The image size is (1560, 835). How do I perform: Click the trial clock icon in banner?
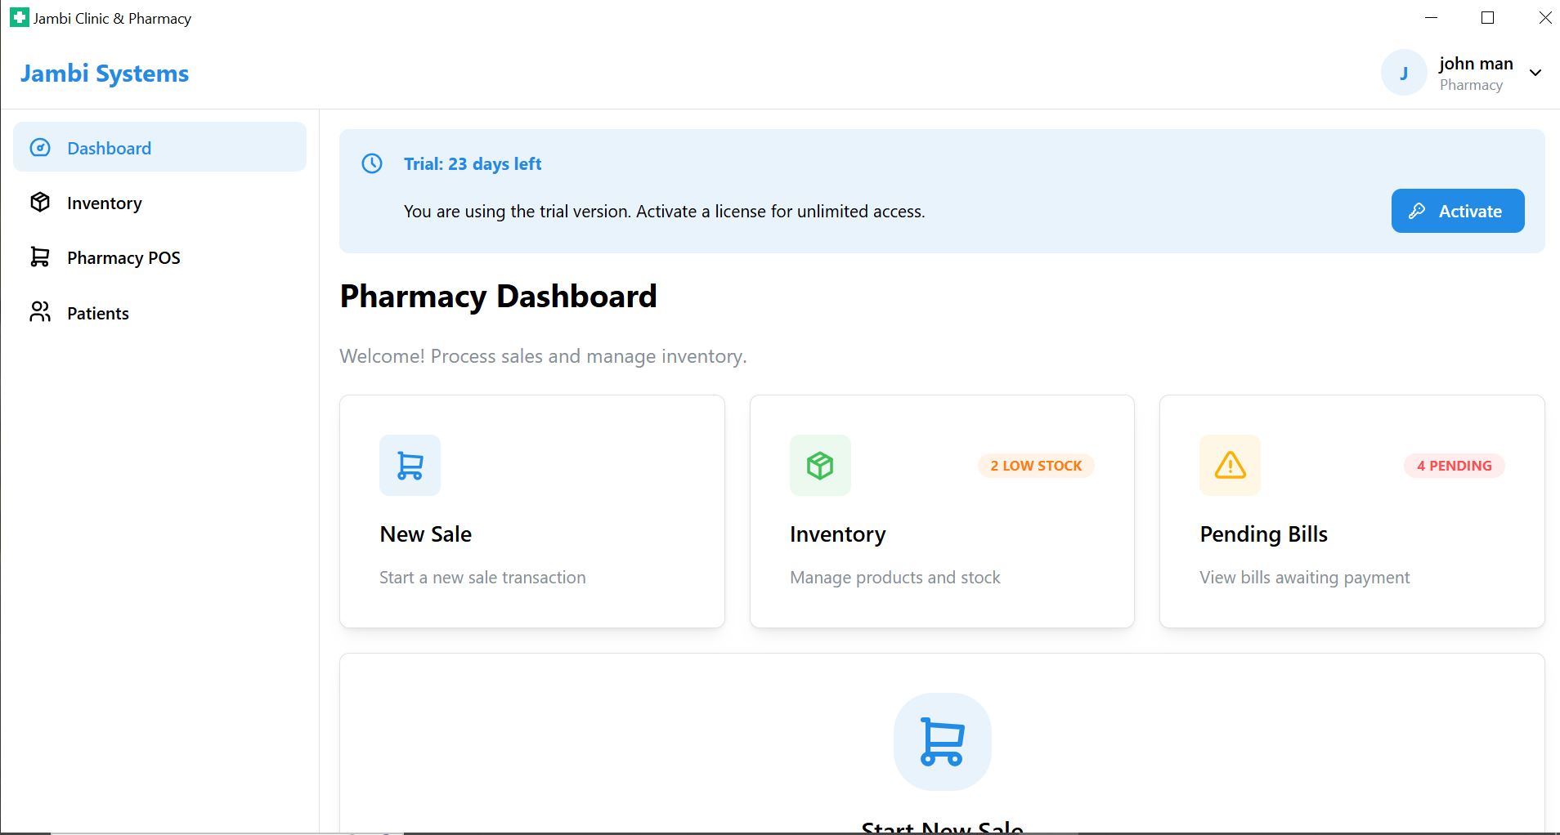(x=372, y=163)
